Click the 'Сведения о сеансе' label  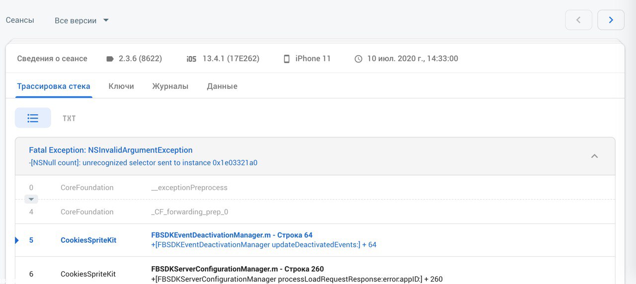52,59
